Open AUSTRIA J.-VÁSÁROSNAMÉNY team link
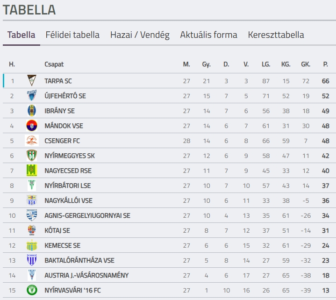This screenshot has height=300, width=336. (86, 275)
